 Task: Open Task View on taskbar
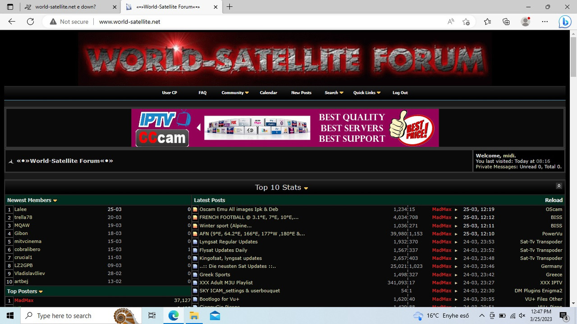(152, 315)
